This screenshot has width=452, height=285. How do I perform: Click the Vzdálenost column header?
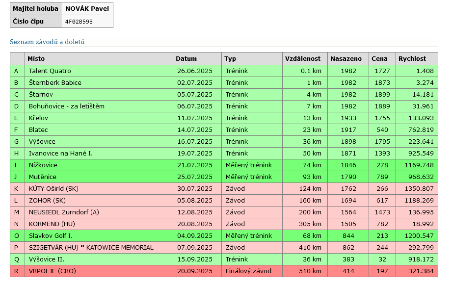point(304,59)
